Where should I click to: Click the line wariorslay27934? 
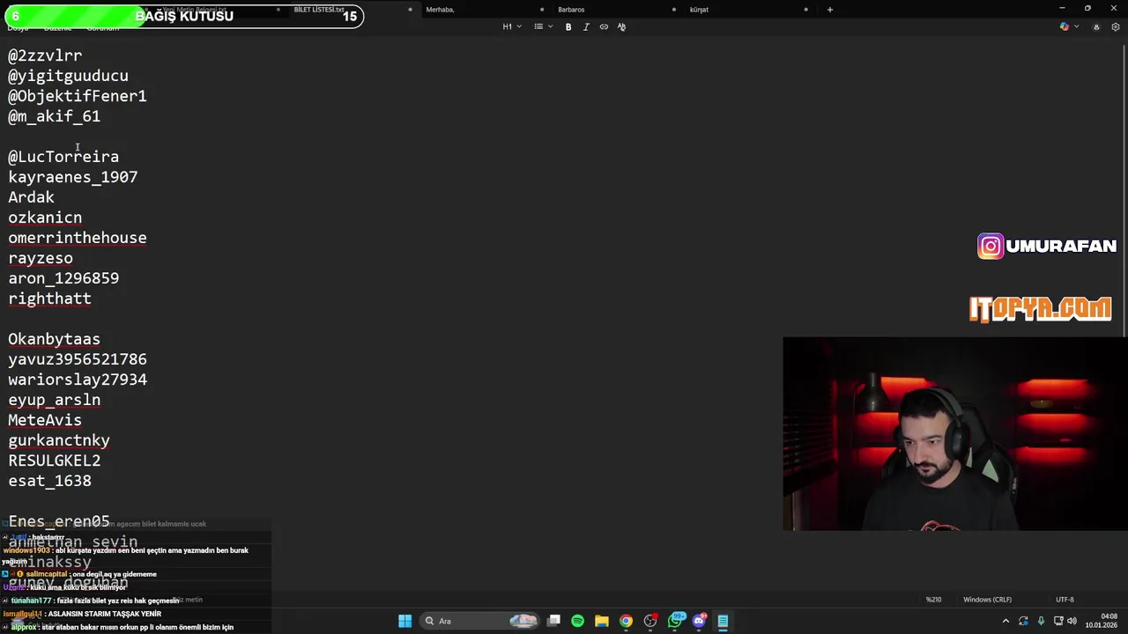coord(78,380)
